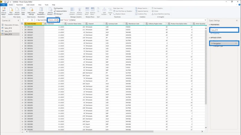Switch to the Tools tab

pos(47,5)
